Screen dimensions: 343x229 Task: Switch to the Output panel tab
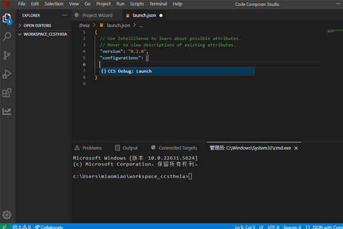(x=126, y=148)
